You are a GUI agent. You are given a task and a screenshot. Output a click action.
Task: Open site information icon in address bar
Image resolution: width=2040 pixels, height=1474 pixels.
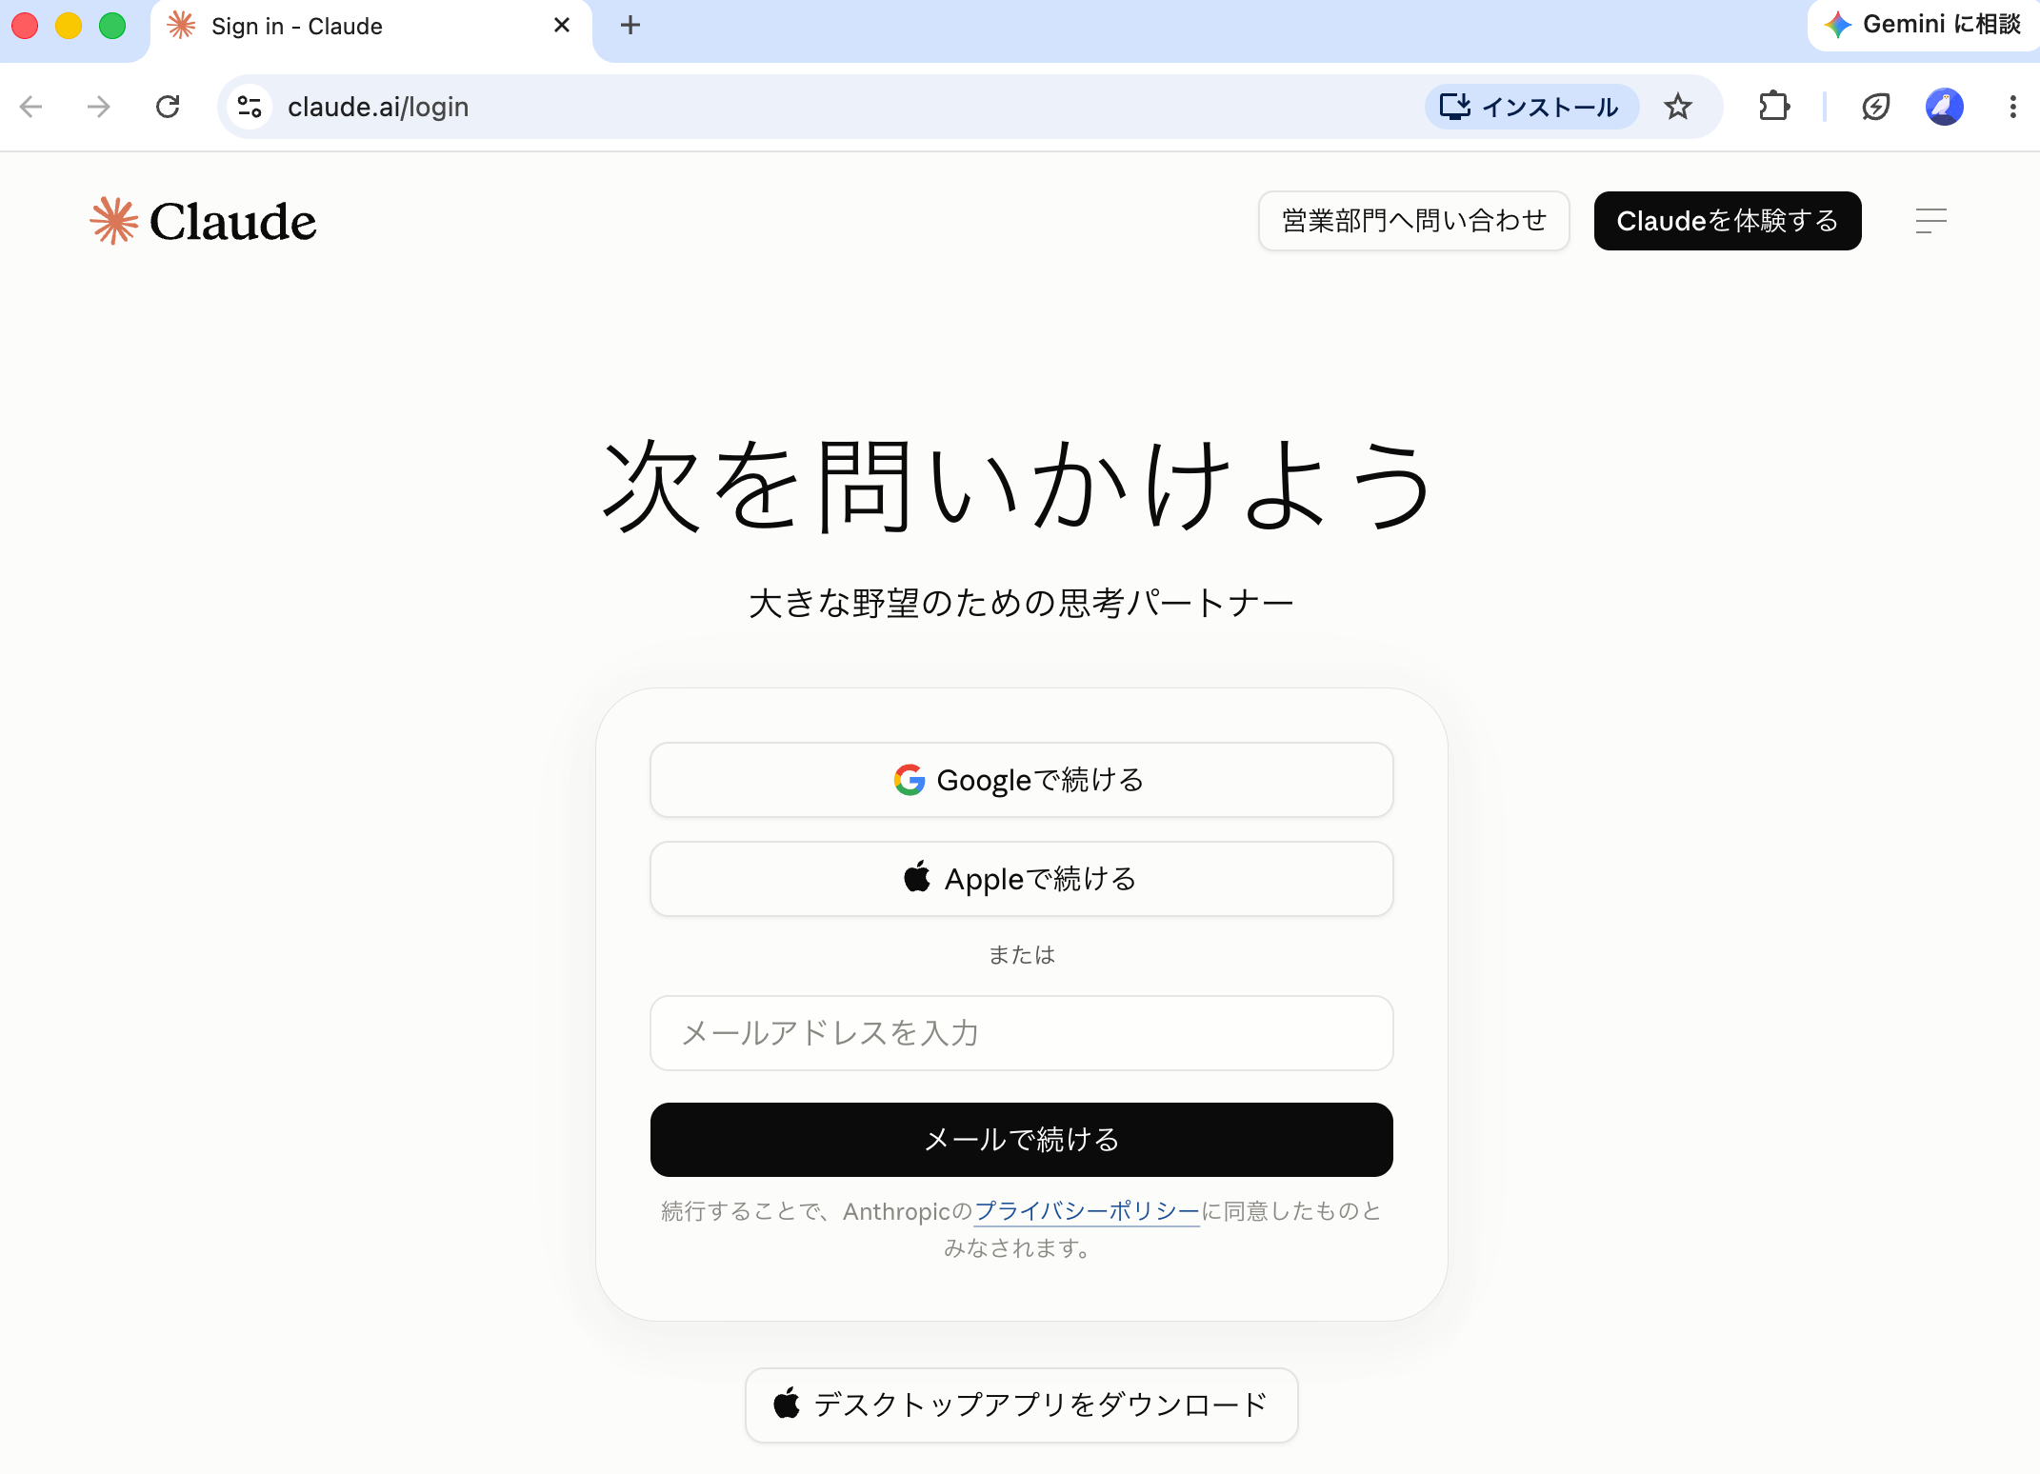[250, 107]
